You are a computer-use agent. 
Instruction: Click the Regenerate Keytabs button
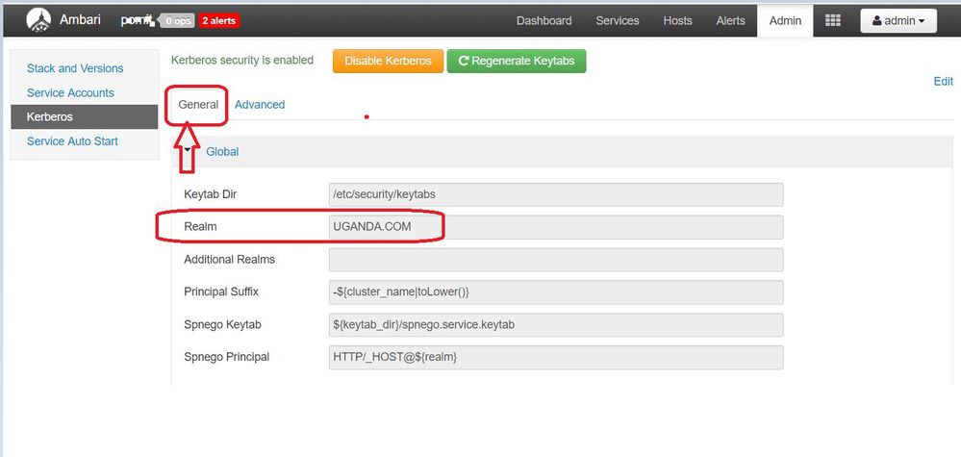pyautogui.click(x=516, y=62)
